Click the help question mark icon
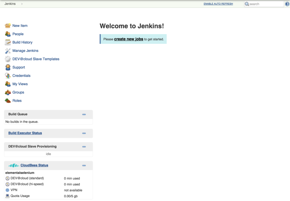 (287, 4)
